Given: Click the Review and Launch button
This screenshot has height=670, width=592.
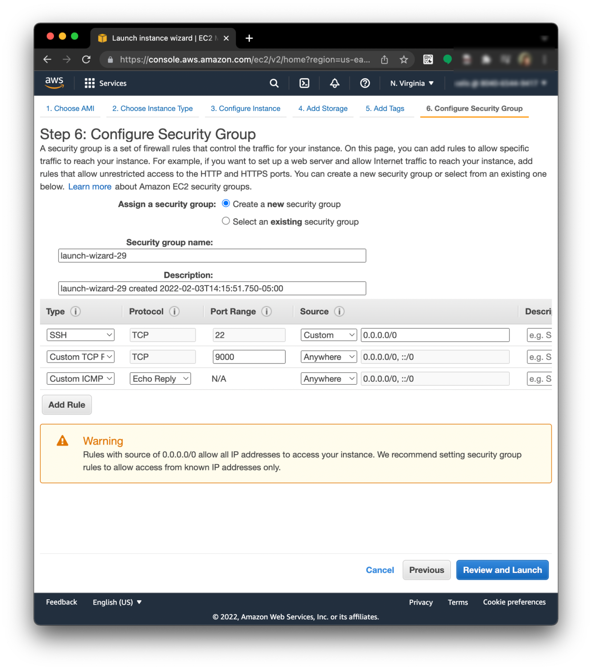Looking at the screenshot, I should coord(502,570).
